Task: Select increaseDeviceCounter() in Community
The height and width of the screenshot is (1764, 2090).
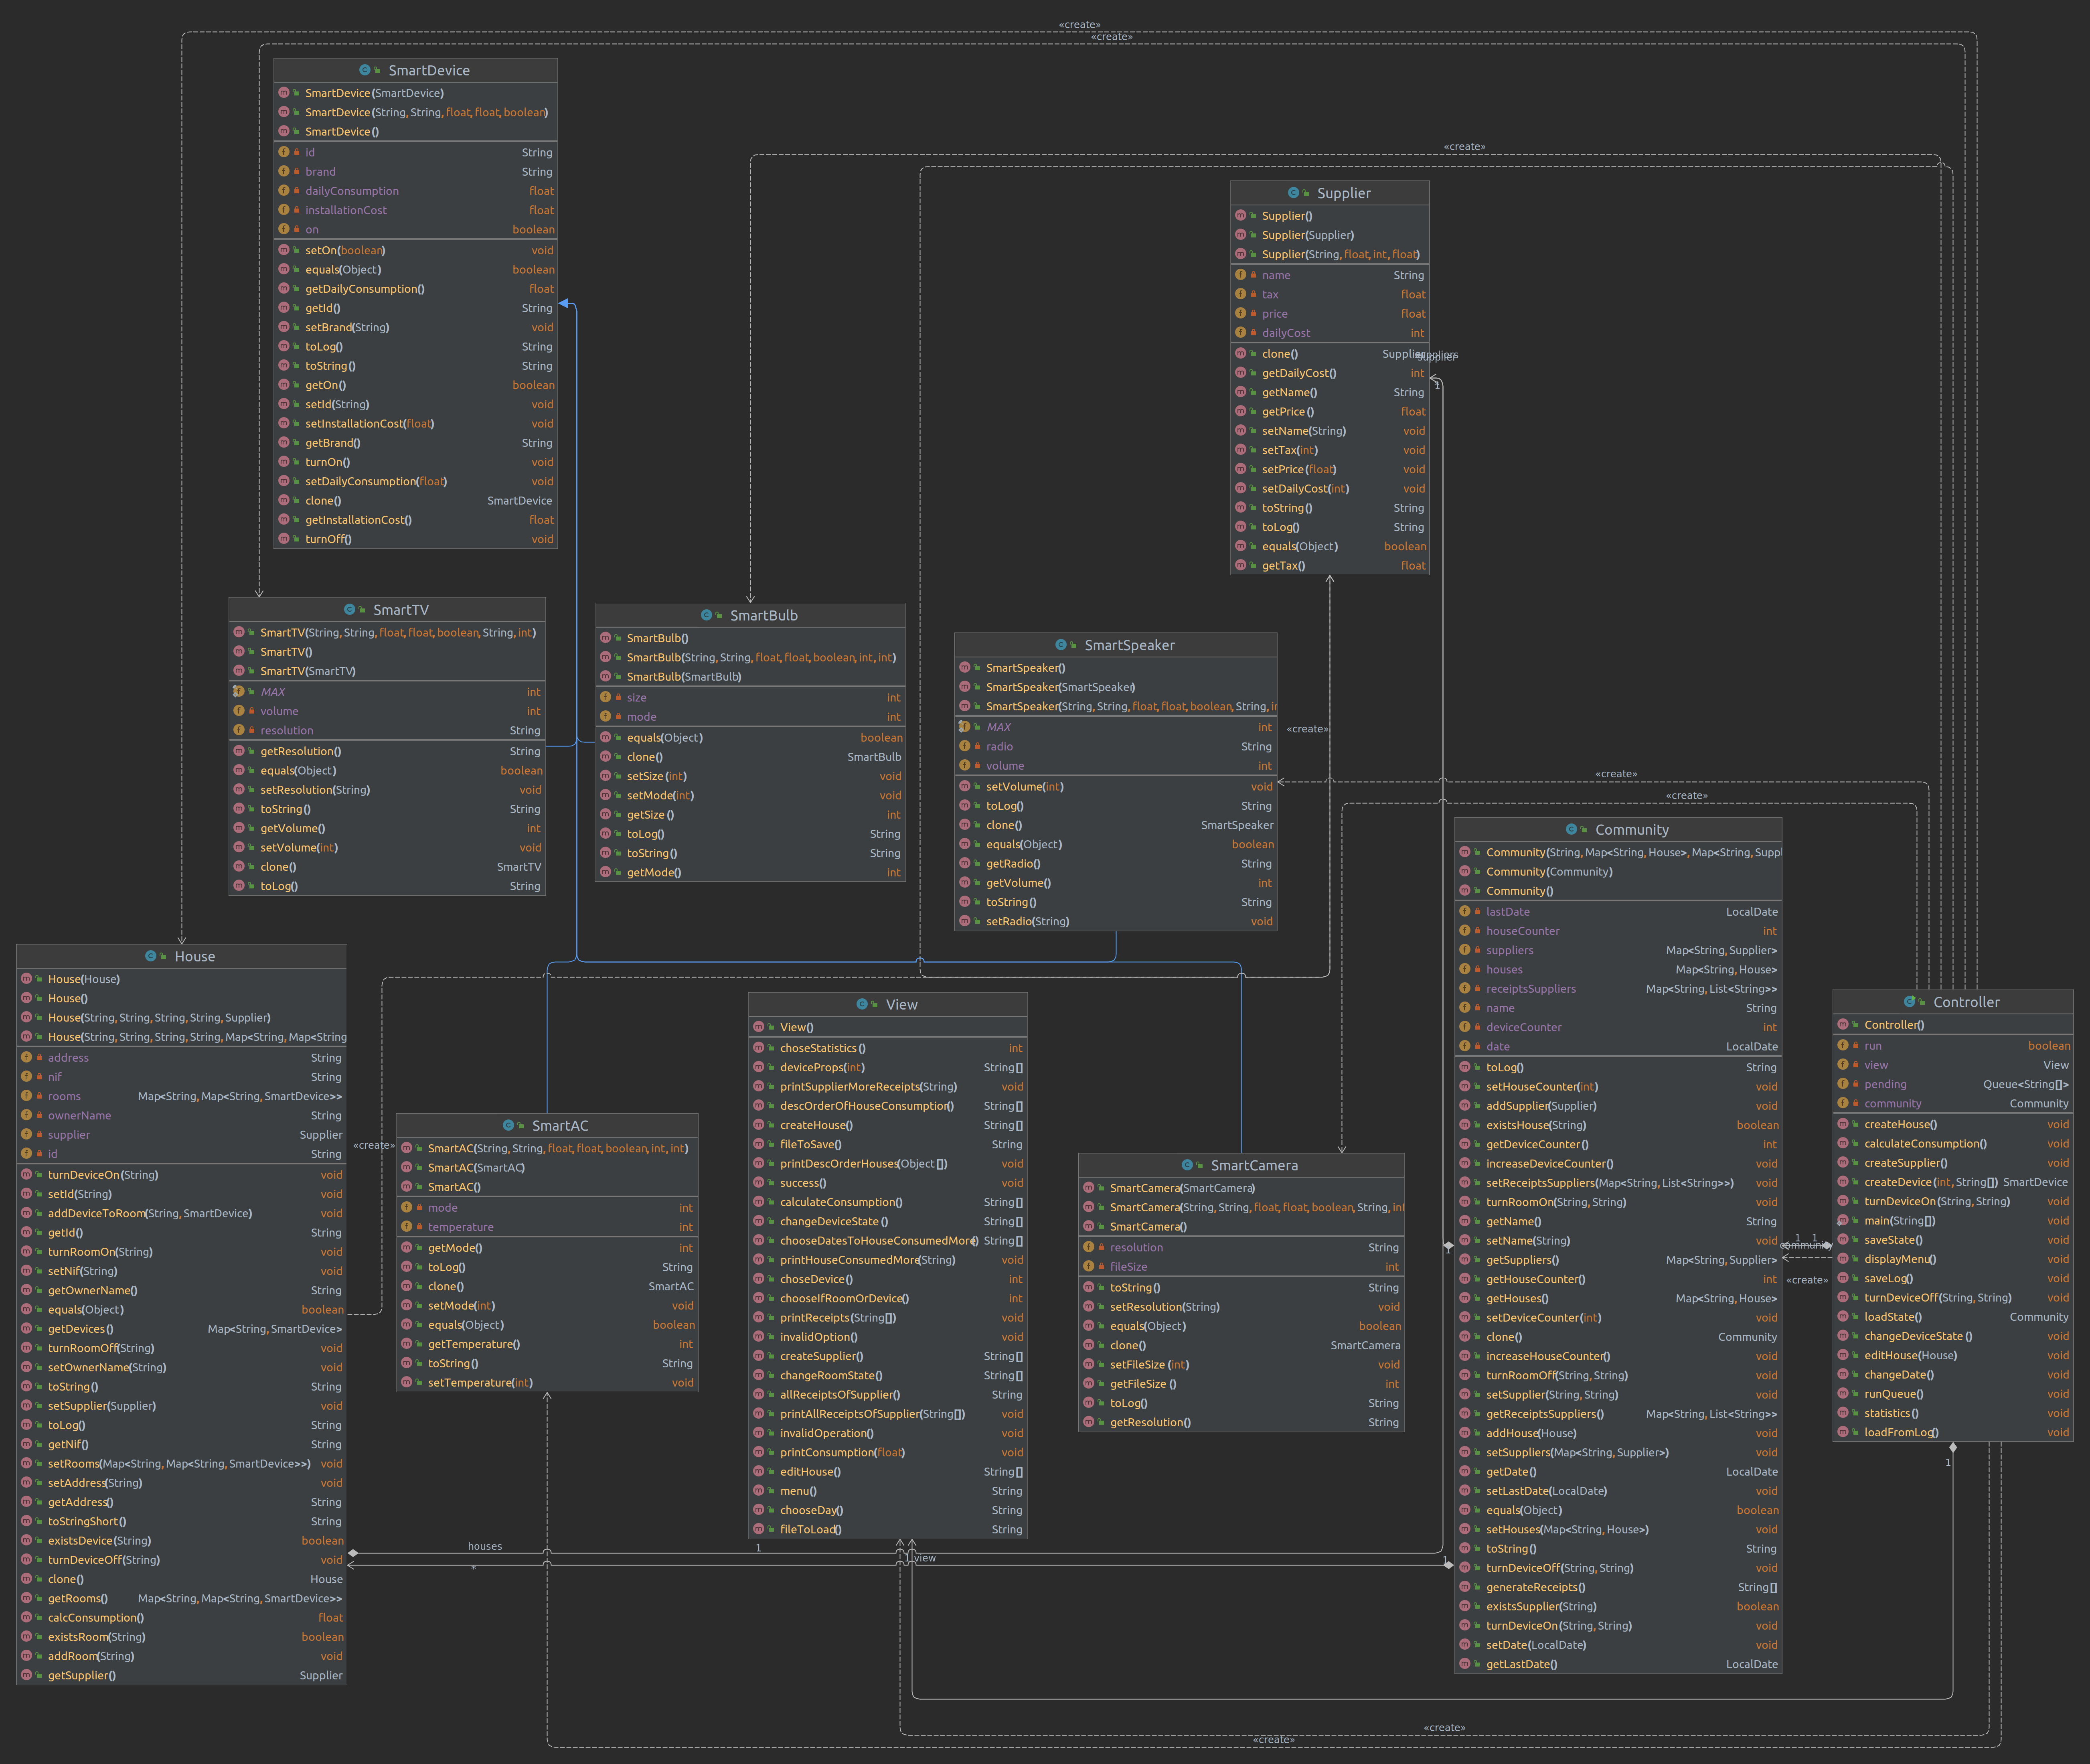Action: coord(1549,1163)
